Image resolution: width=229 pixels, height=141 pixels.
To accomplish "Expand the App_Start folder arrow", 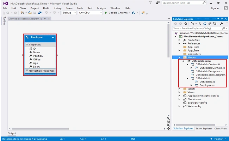I will [x=179, y=50].
